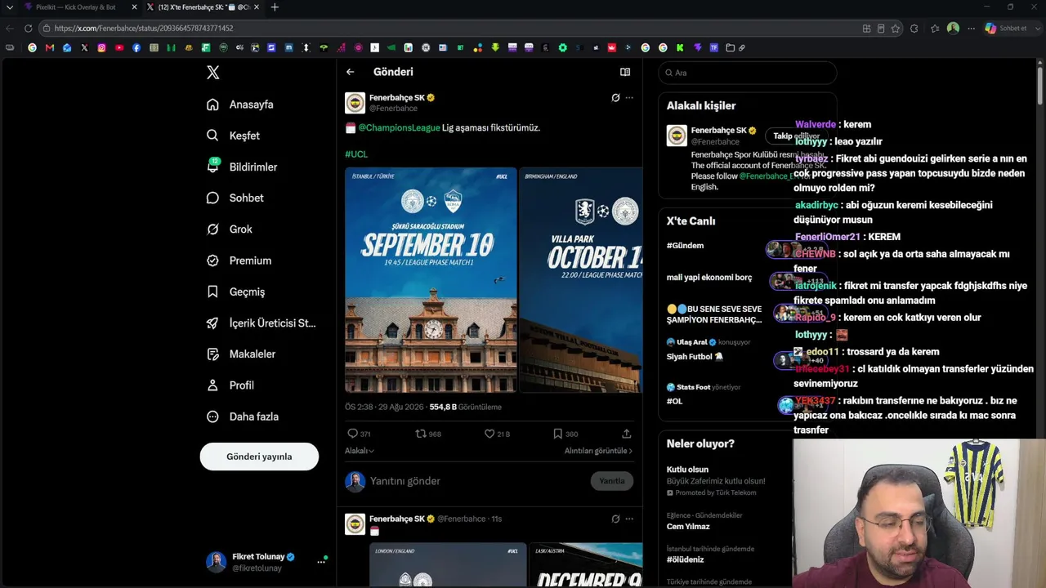
Task: Expand the Daha fazla menu
Action: click(242, 416)
